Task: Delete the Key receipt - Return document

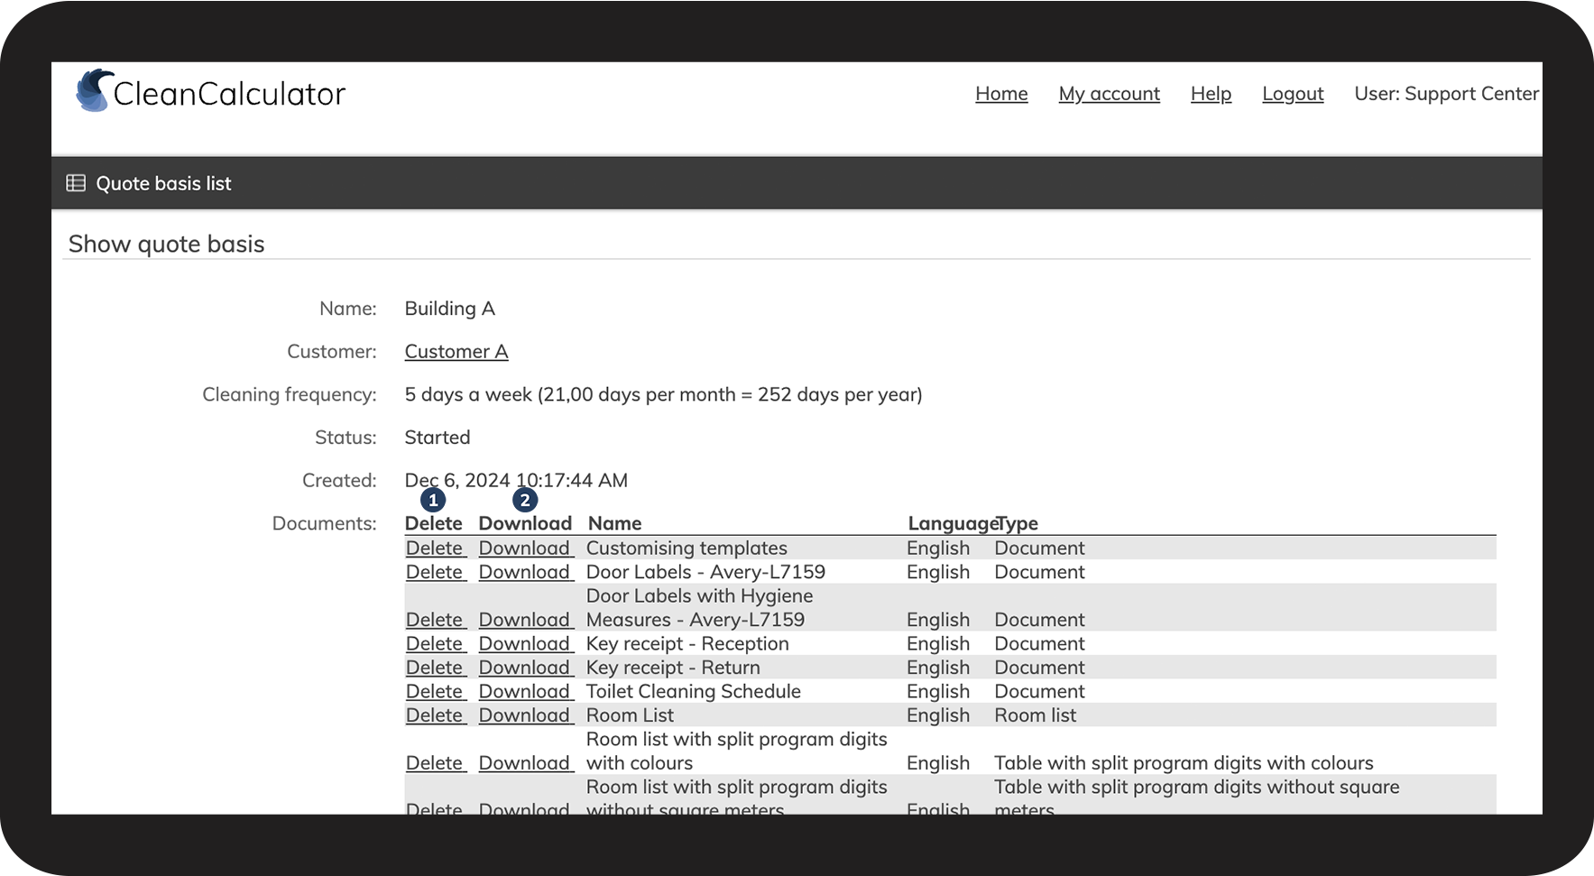Action: click(x=434, y=668)
